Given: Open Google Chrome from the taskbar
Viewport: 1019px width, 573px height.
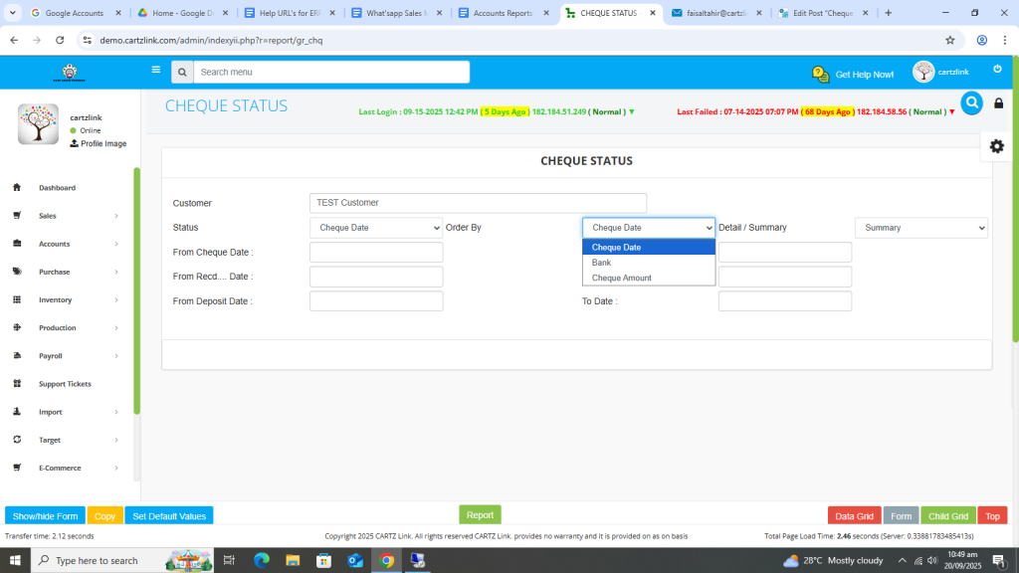Looking at the screenshot, I should click(386, 560).
